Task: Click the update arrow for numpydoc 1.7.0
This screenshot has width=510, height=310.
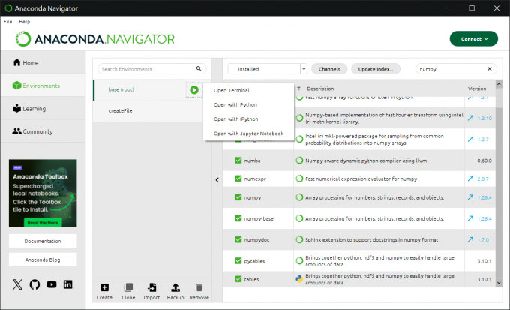Action: (470, 239)
